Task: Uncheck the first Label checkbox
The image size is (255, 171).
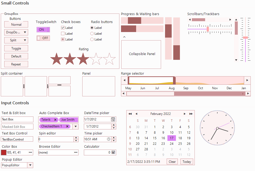Action: click(x=62, y=28)
